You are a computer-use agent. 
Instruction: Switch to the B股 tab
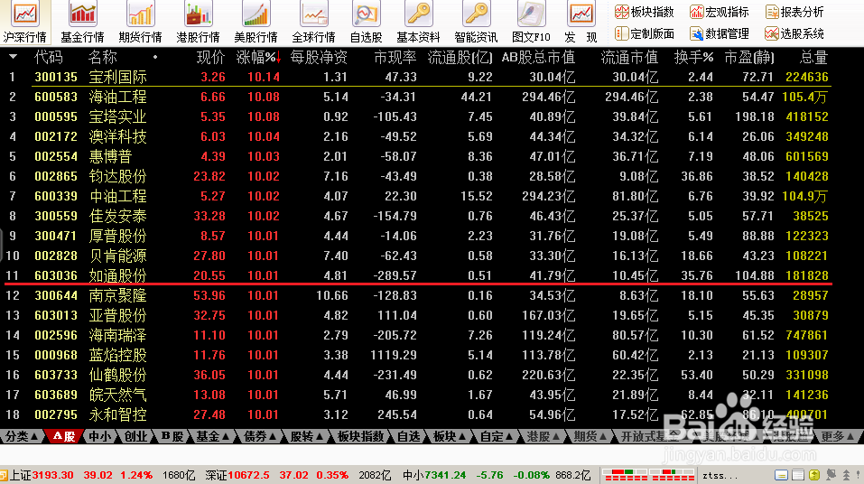pyautogui.click(x=172, y=436)
